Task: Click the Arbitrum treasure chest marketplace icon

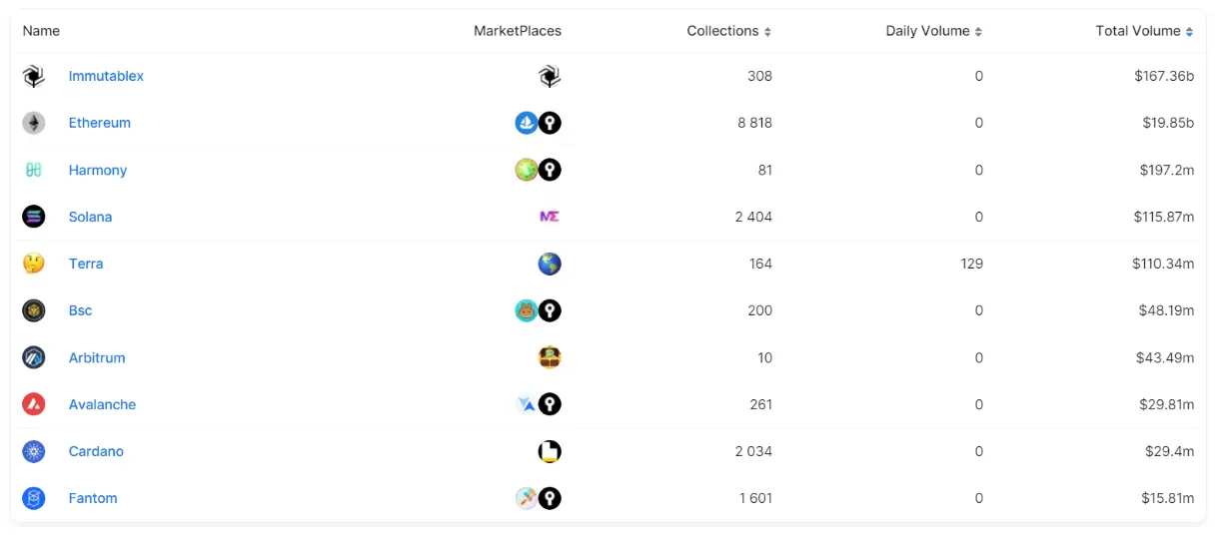Action: click(x=550, y=357)
